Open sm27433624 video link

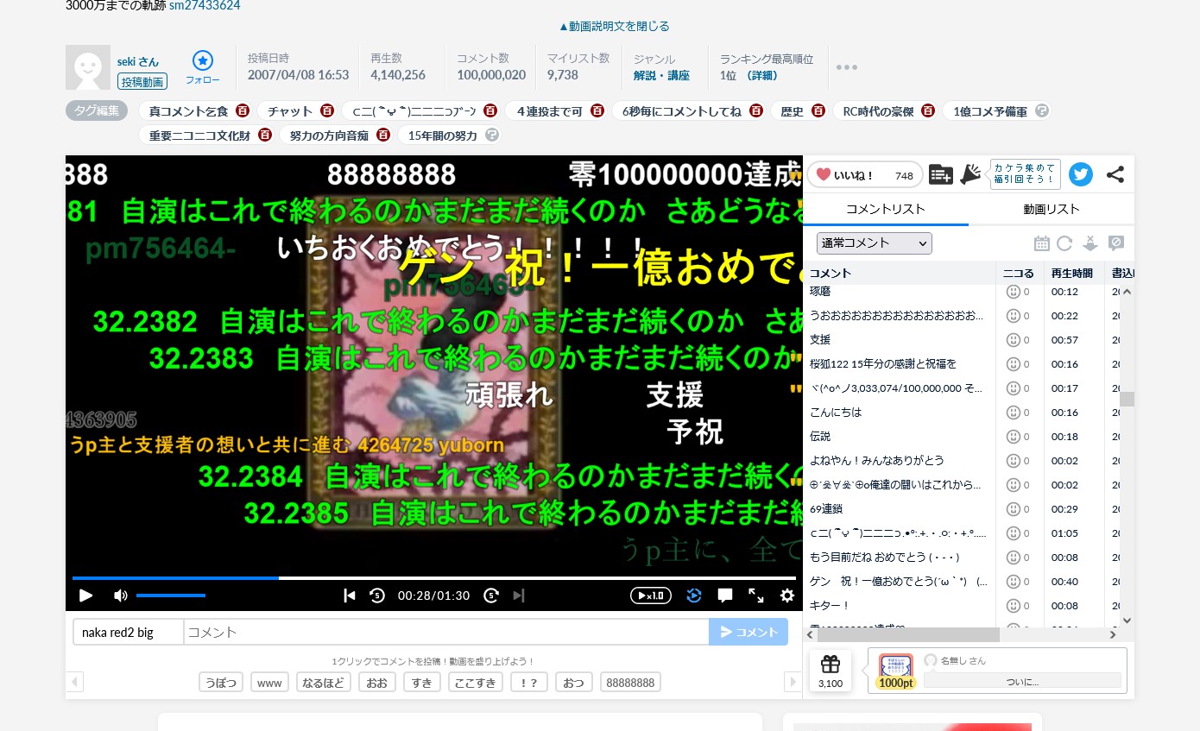pos(205,6)
